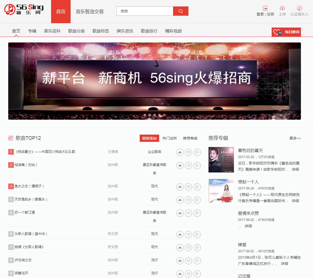313x278 pixels.
Task: Click the upload cloud icon in header
Action: click(282, 8)
